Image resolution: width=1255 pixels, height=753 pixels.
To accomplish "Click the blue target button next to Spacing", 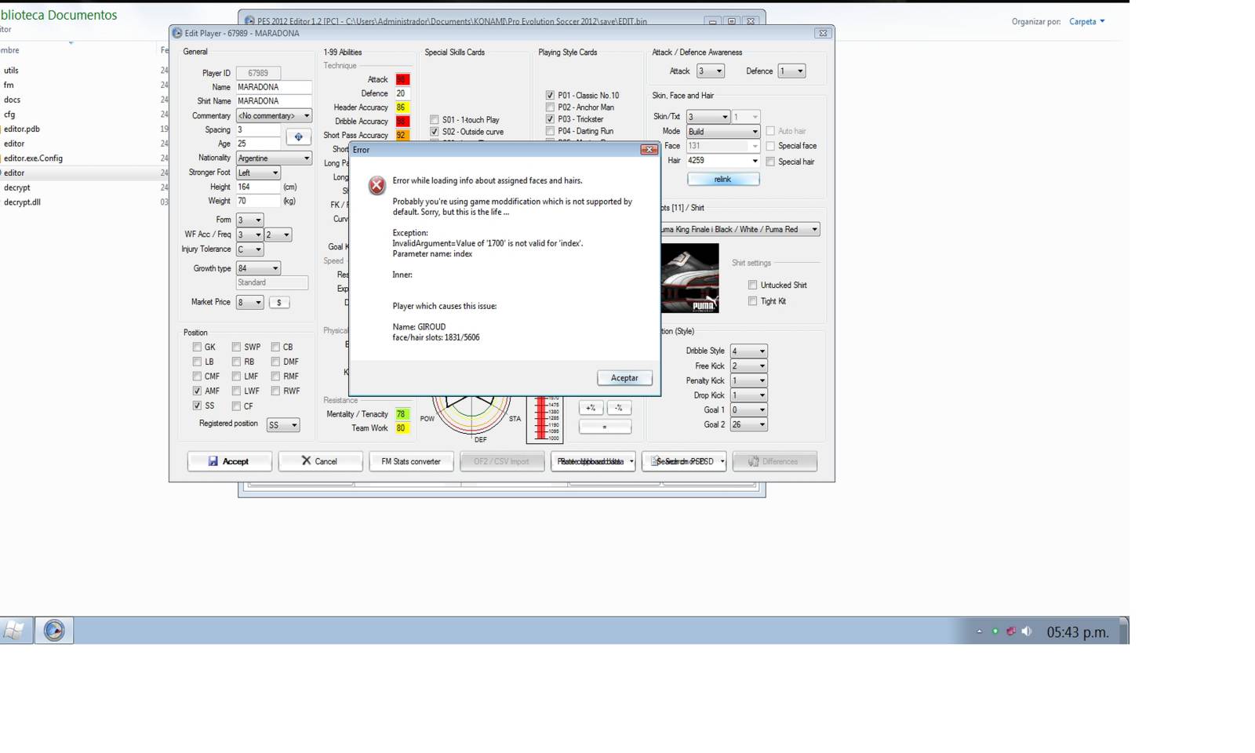I will click(x=298, y=136).
